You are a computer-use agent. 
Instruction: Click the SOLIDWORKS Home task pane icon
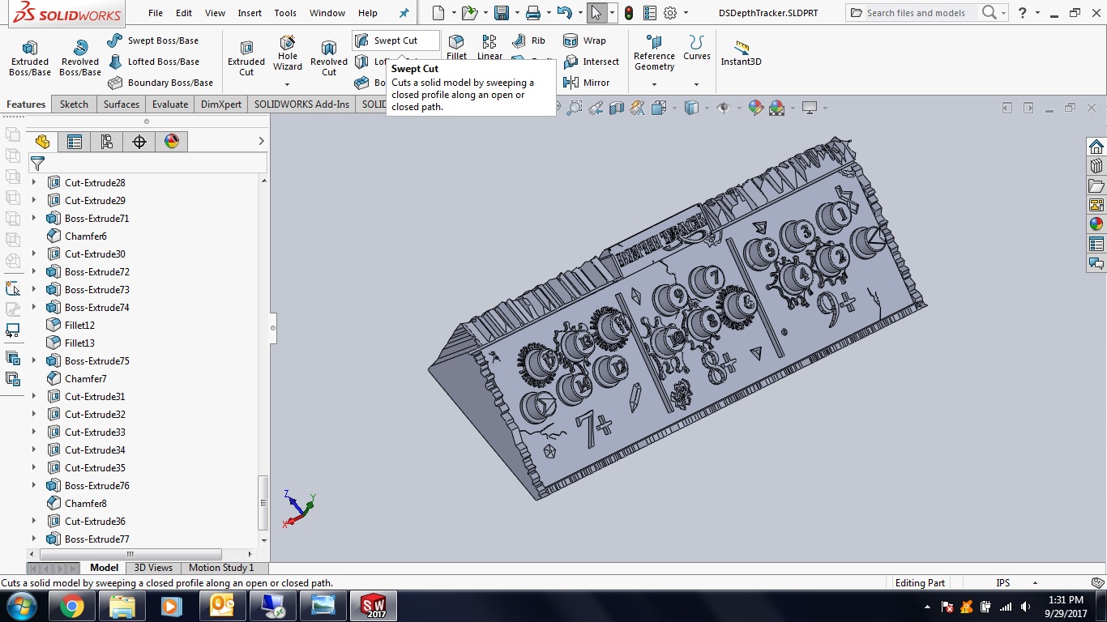click(x=1096, y=147)
